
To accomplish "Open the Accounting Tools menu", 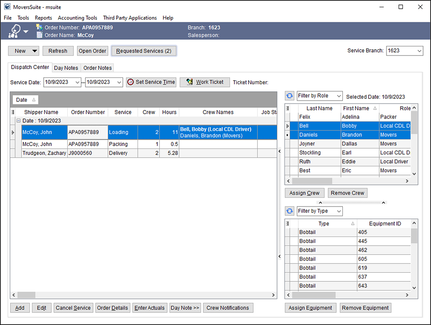I will [x=77, y=17].
